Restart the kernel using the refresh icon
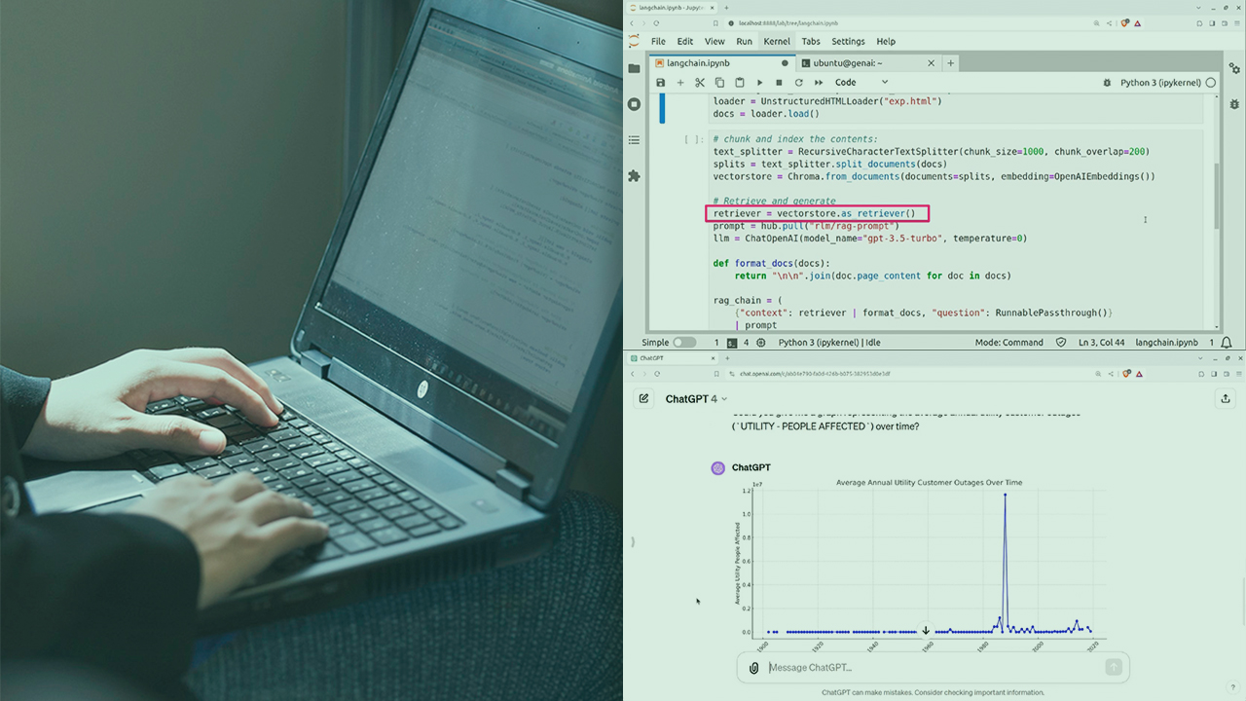 pyautogui.click(x=798, y=83)
